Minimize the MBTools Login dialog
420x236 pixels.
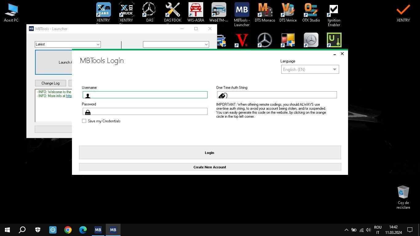point(335,54)
